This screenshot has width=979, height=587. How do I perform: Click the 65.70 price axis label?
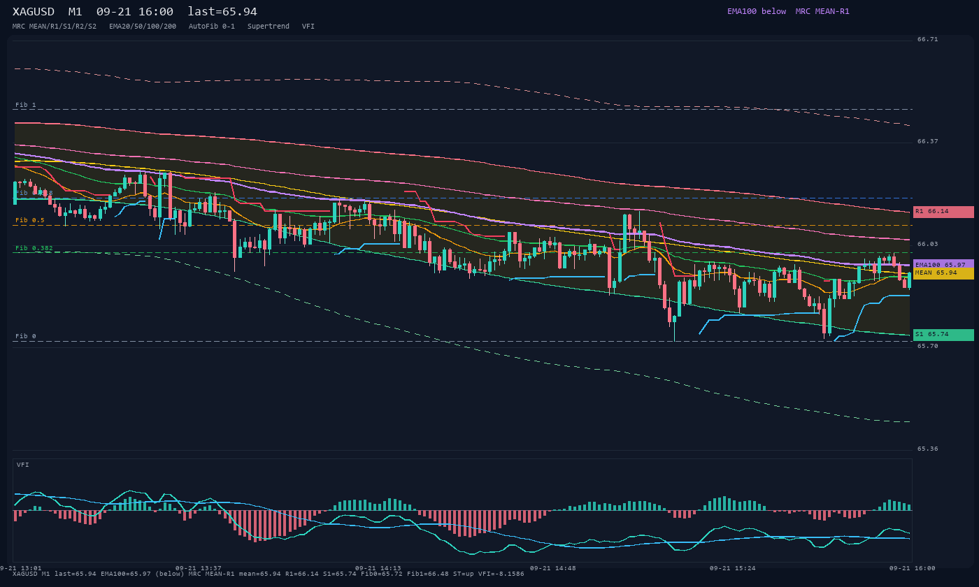point(928,347)
